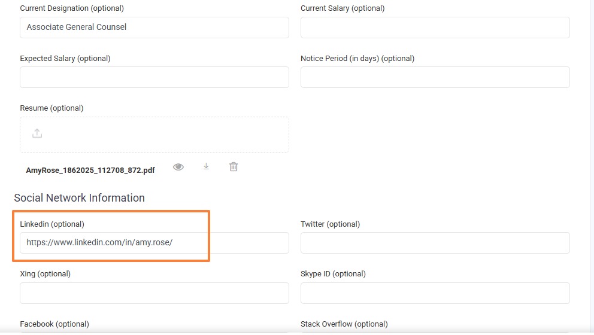This screenshot has height=335, width=594.
Task: Edit the Current Designation field
Action: [154, 28]
